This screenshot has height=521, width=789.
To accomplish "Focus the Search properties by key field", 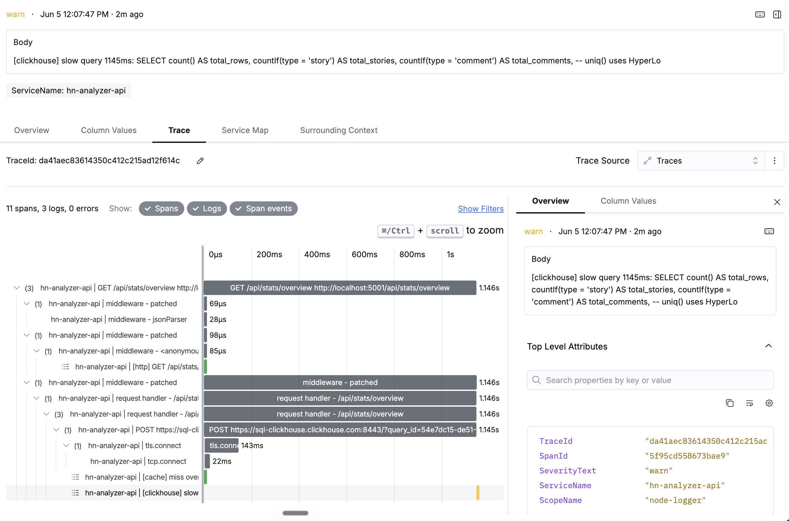I will [x=650, y=380].
